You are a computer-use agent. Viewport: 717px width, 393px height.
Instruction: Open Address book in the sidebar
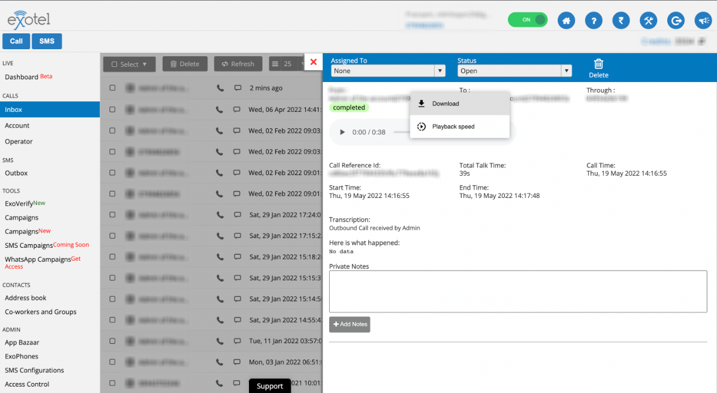point(26,298)
